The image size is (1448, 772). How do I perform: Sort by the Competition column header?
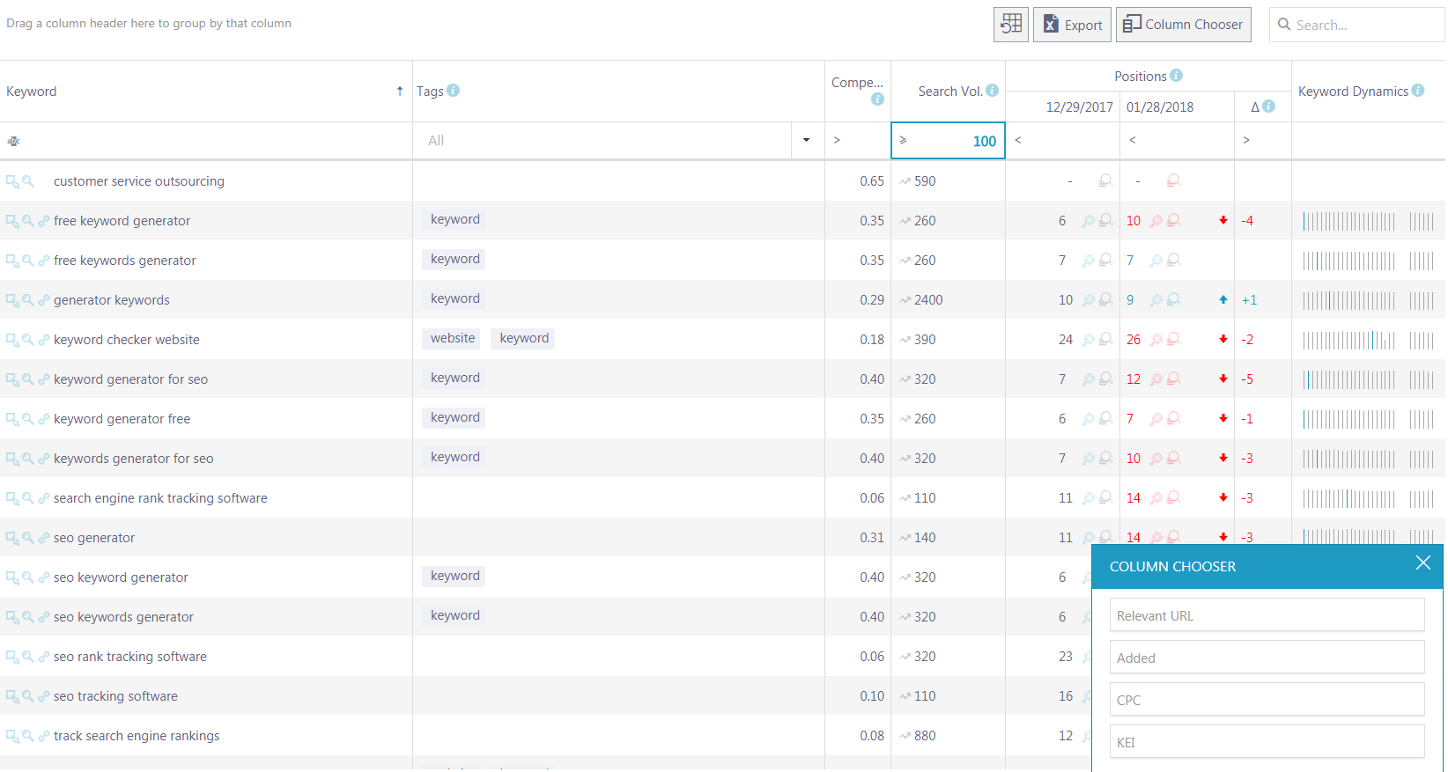pyautogui.click(x=858, y=92)
